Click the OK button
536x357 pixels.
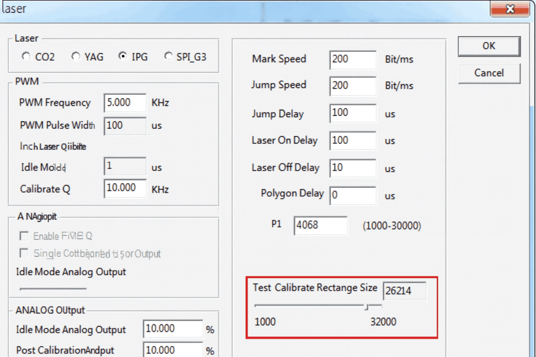coord(489,46)
